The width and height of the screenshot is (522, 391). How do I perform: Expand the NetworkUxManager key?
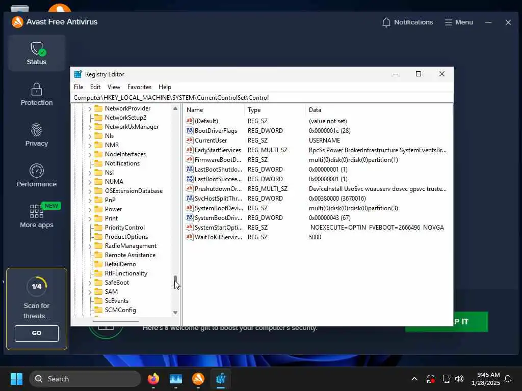pyautogui.click(x=90, y=127)
